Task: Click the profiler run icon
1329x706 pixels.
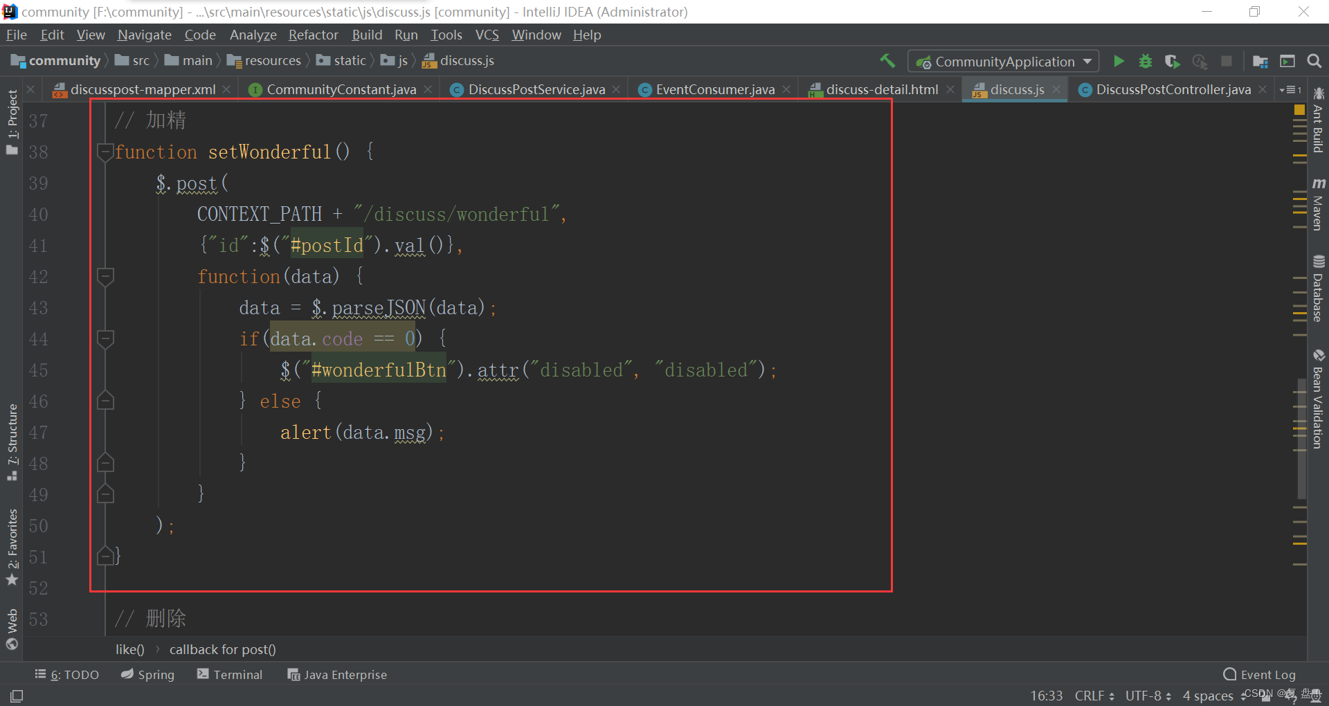Action: (1200, 61)
